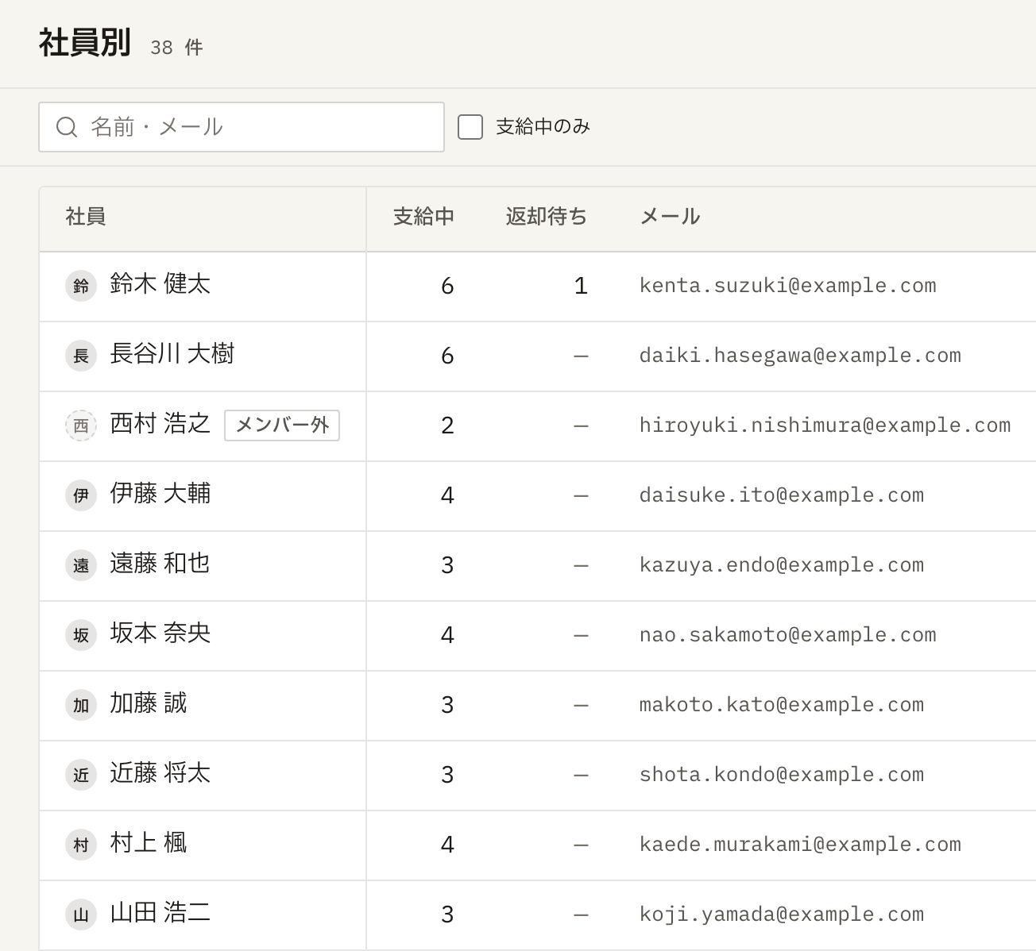Open employee 長谷川 大樹
The height and width of the screenshot is (951, 1036).
coord(172,354)
